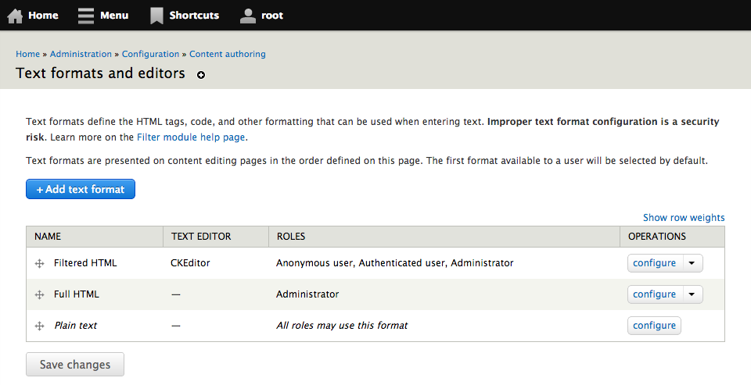The width and height of the screenshot is (751, 385).
Task: Click the Add text format button
Action: tap(81, 189)
